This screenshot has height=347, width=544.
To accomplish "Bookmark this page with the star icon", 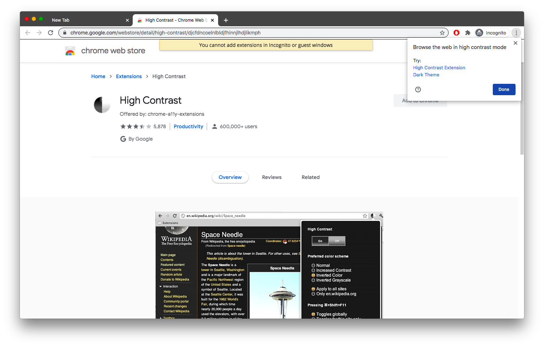I will [x=442, y=33].
